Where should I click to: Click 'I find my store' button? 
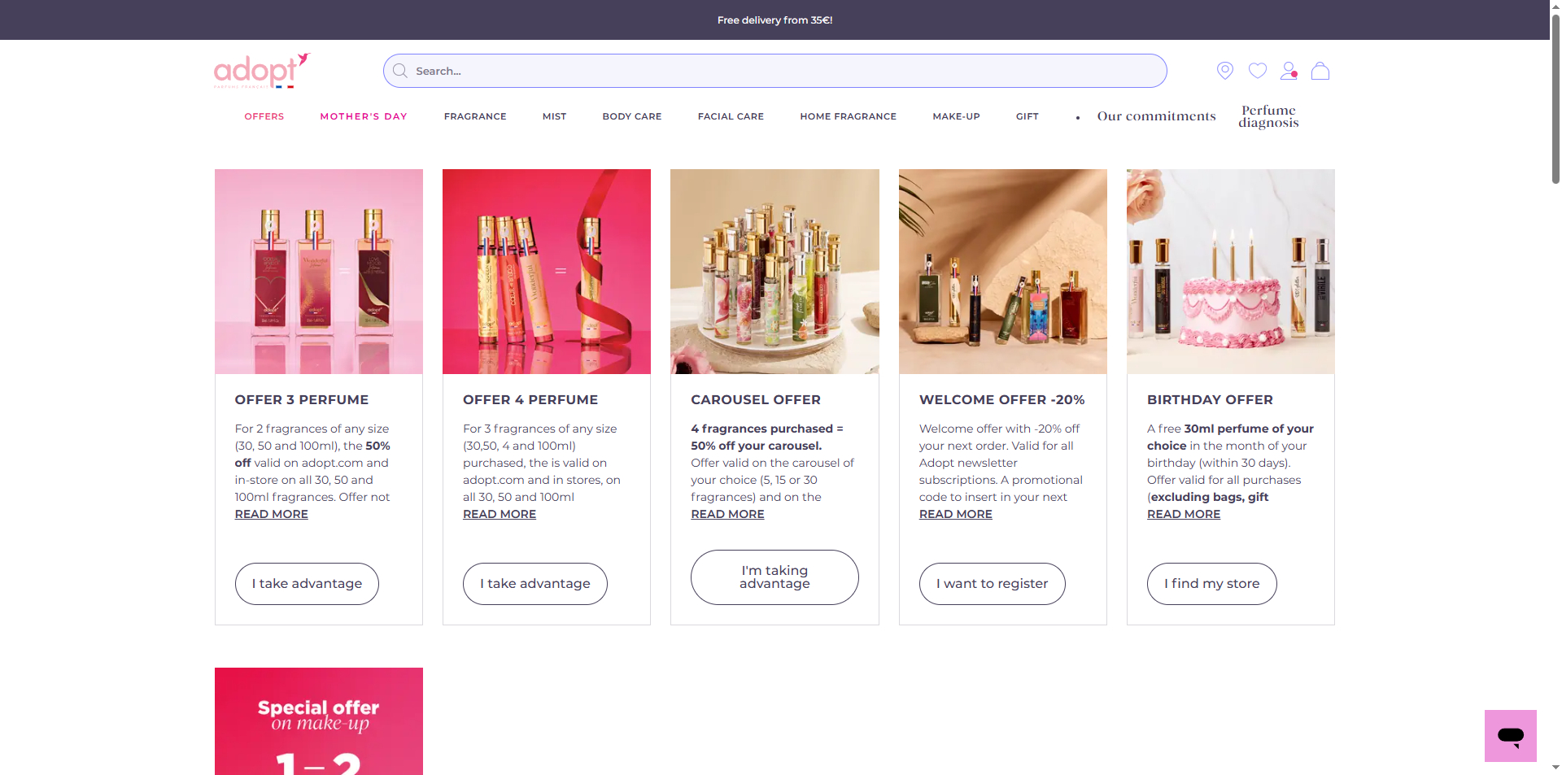point(1211,584)
